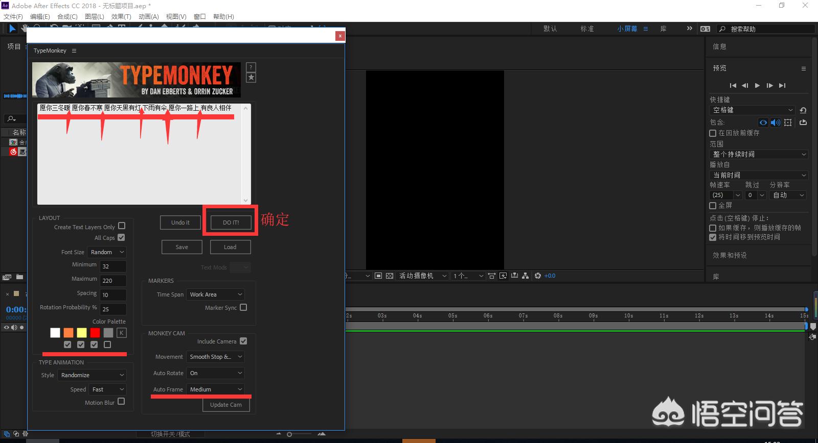The height and width of the screenshot is (443, 818).
Task: Open the workspace panel menu icon
Action: [x=646, y=29]
